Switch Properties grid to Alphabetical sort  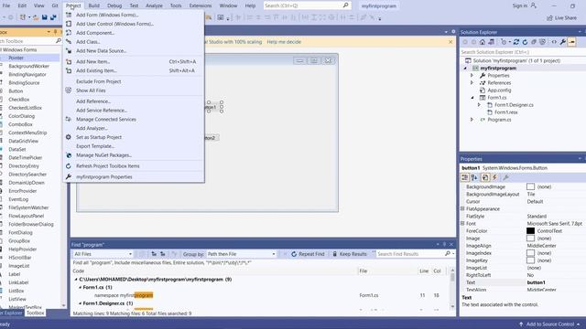[x=474, y=177]
